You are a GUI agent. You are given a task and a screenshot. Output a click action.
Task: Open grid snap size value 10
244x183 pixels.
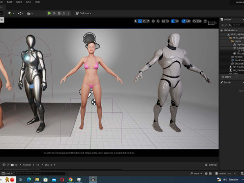[167, 21]
